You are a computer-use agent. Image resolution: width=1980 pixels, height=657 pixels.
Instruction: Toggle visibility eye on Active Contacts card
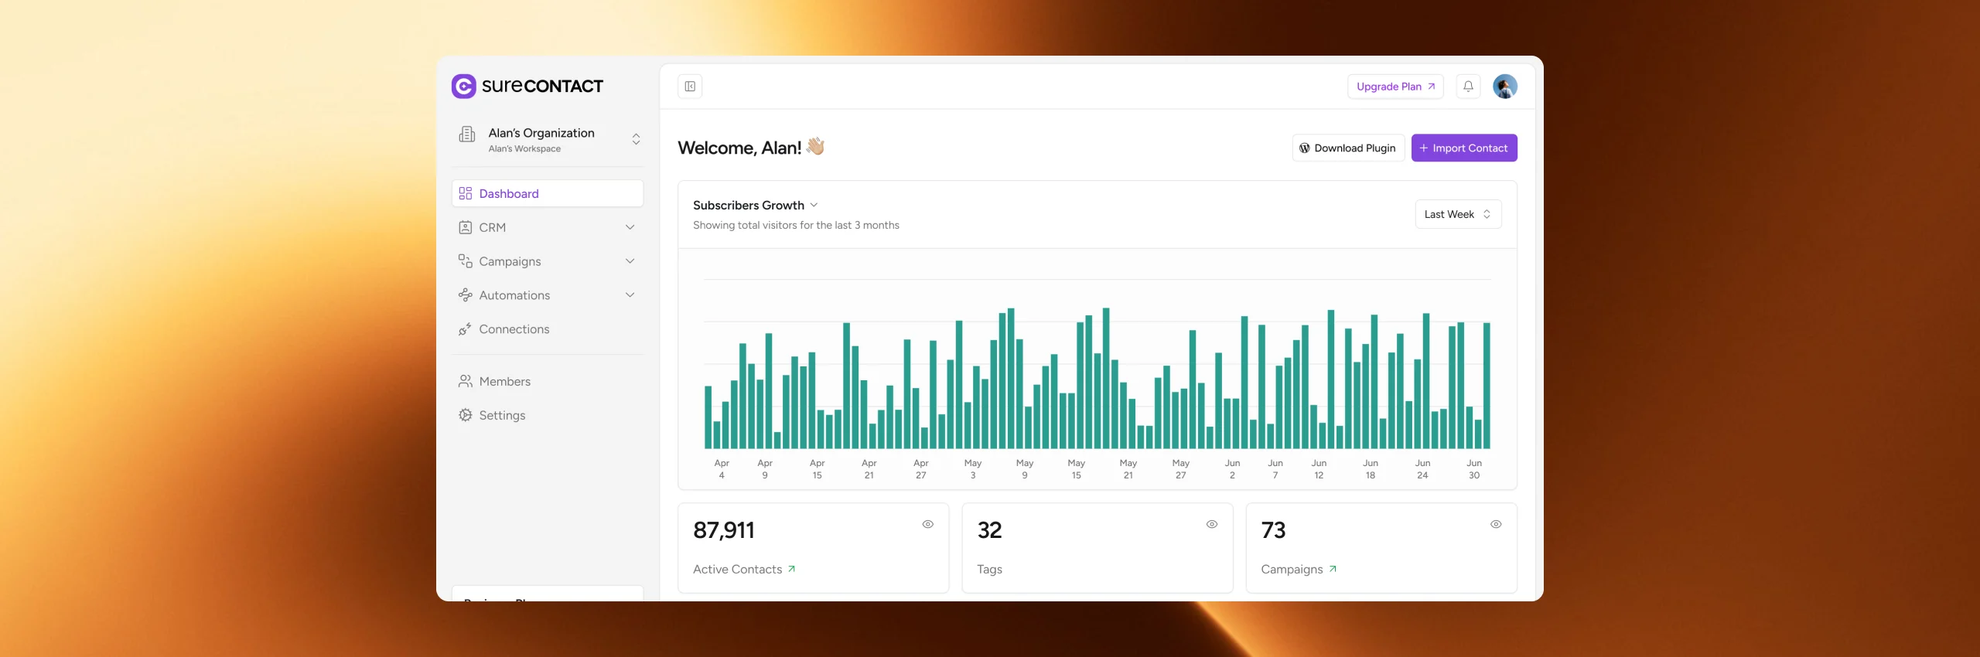pos(928,524)
